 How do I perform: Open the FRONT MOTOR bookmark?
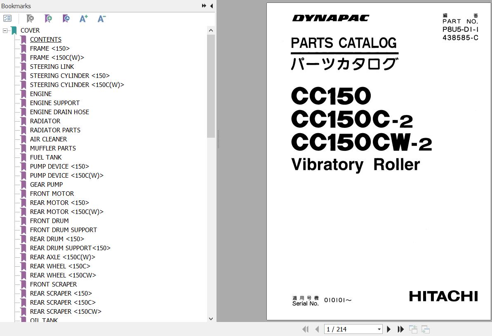pos(52,194)
